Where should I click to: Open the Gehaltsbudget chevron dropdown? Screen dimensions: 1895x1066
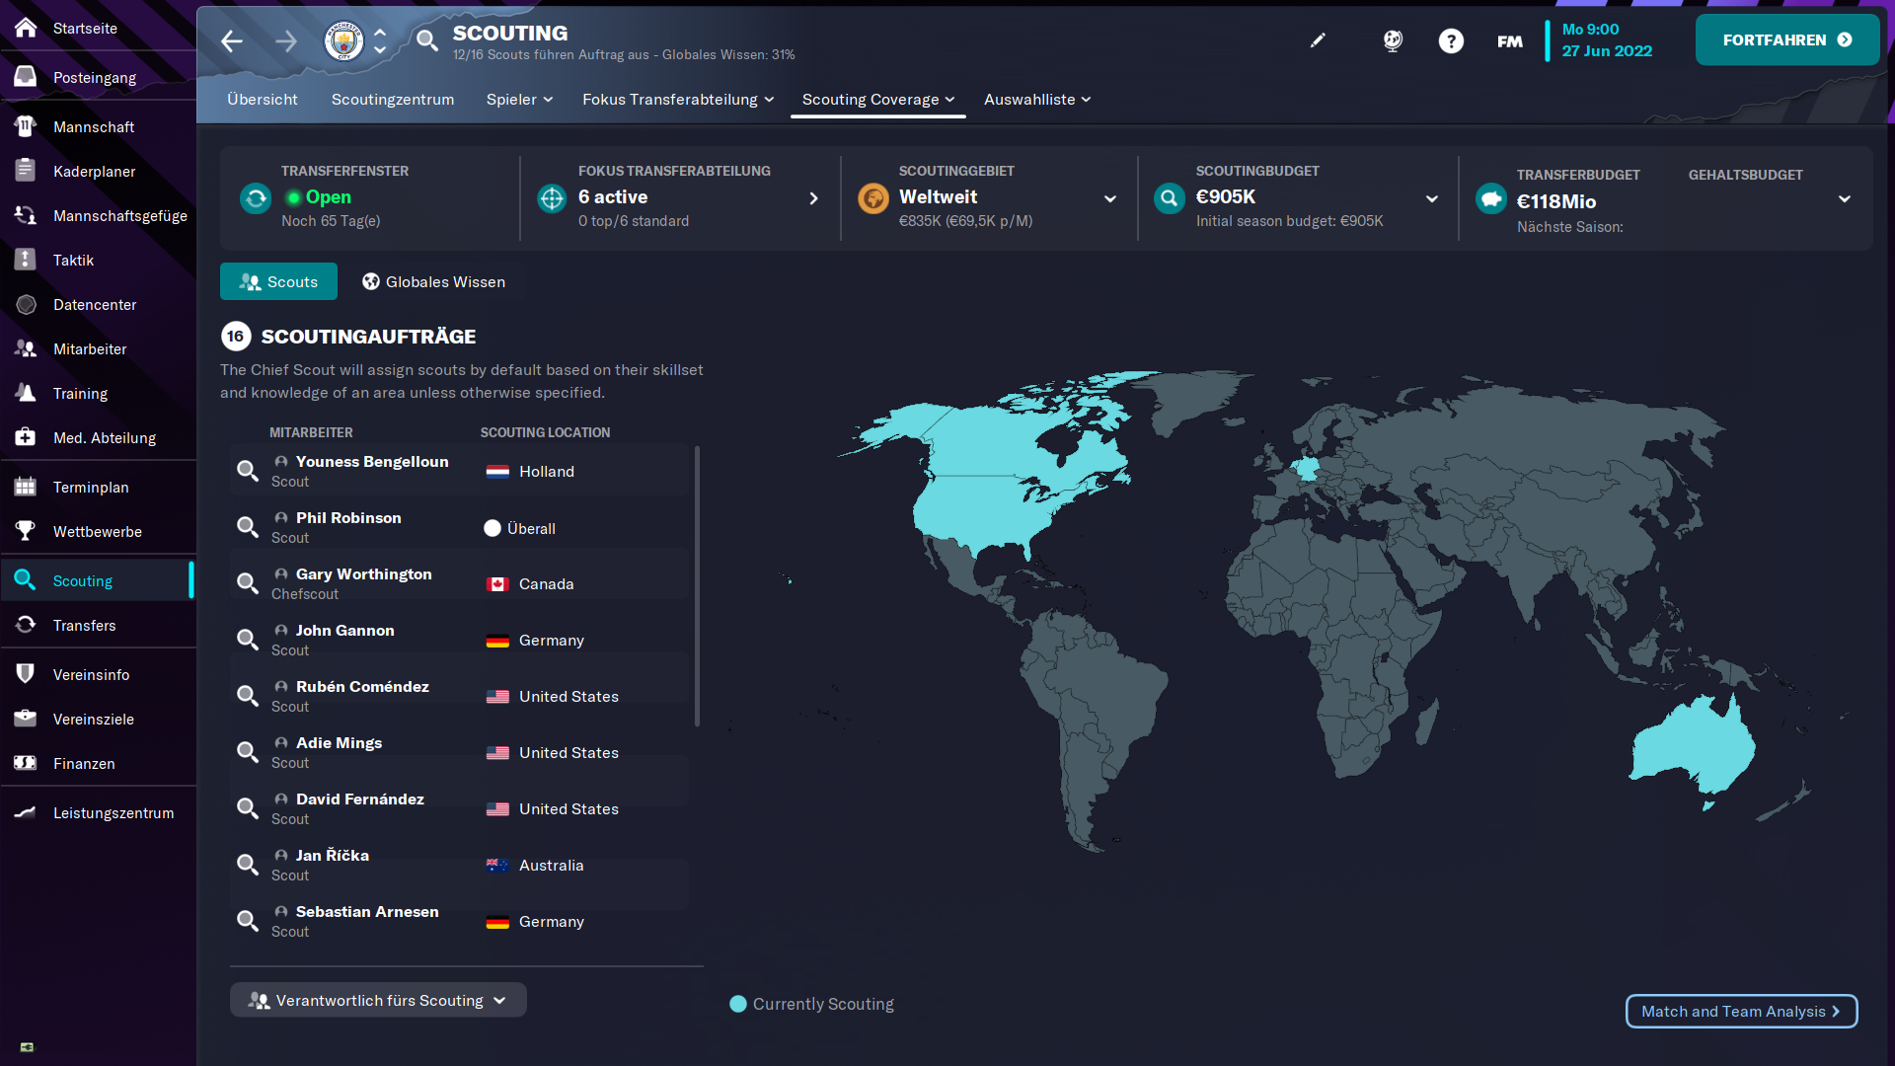(1846, 198)
